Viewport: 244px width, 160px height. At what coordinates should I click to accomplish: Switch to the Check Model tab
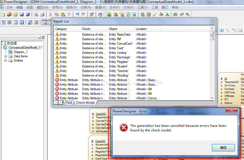[x=85, y=103]
